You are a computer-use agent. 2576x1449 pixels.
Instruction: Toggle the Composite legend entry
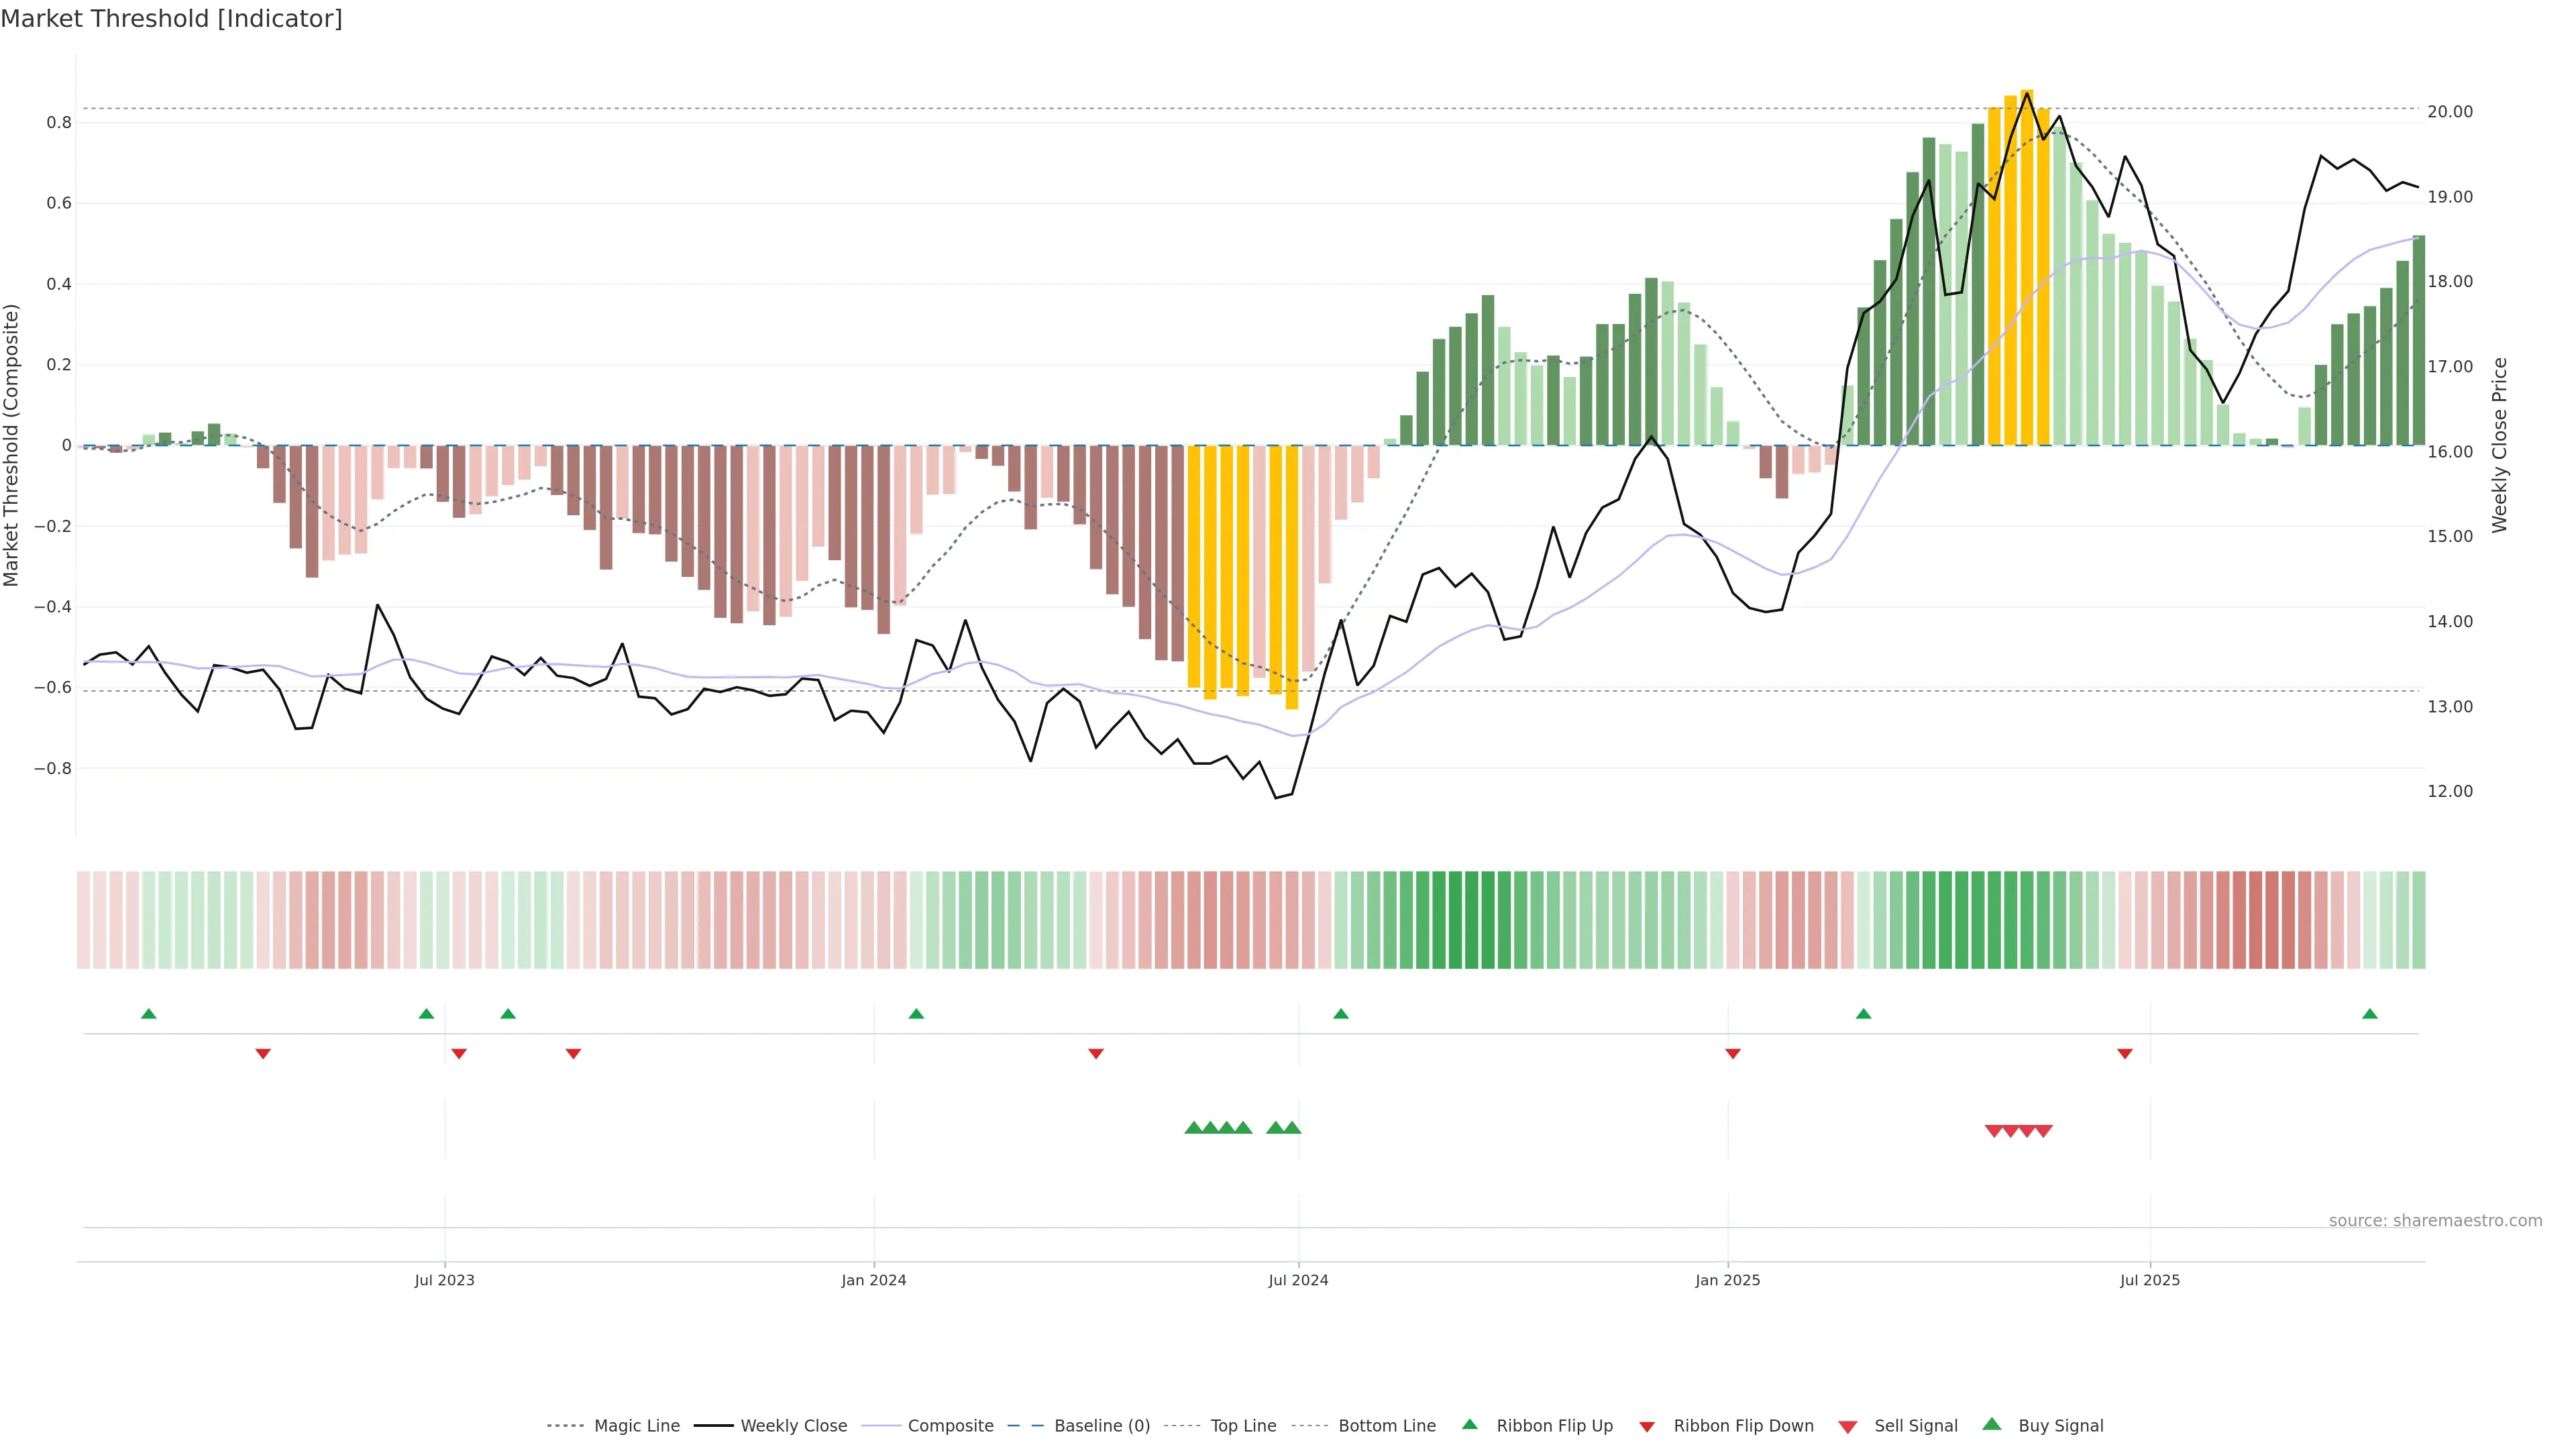950,1426
